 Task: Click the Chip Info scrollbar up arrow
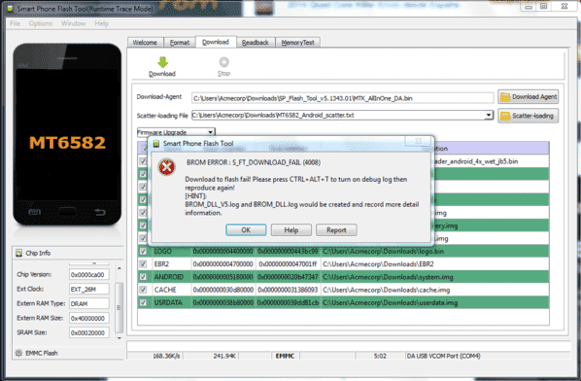pyautogui.click(x=120, y=267)
